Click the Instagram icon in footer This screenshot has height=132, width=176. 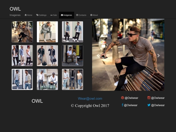pyautogui.click(x=149, y=98)
